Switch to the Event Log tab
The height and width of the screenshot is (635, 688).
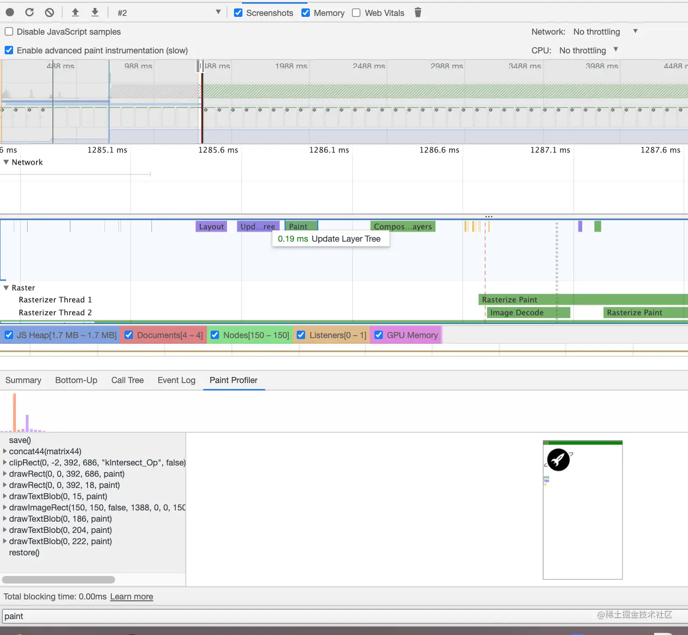176,380
